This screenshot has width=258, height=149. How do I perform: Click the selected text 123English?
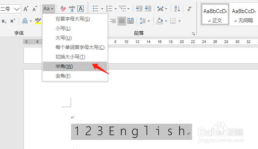point(130,132)
